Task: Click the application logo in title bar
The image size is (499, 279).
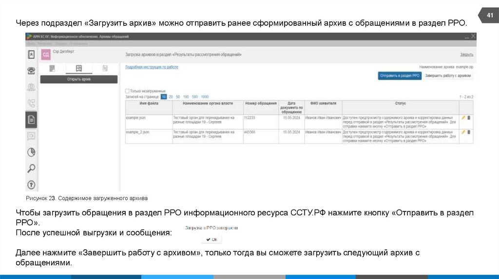Action: pos(29,36)
